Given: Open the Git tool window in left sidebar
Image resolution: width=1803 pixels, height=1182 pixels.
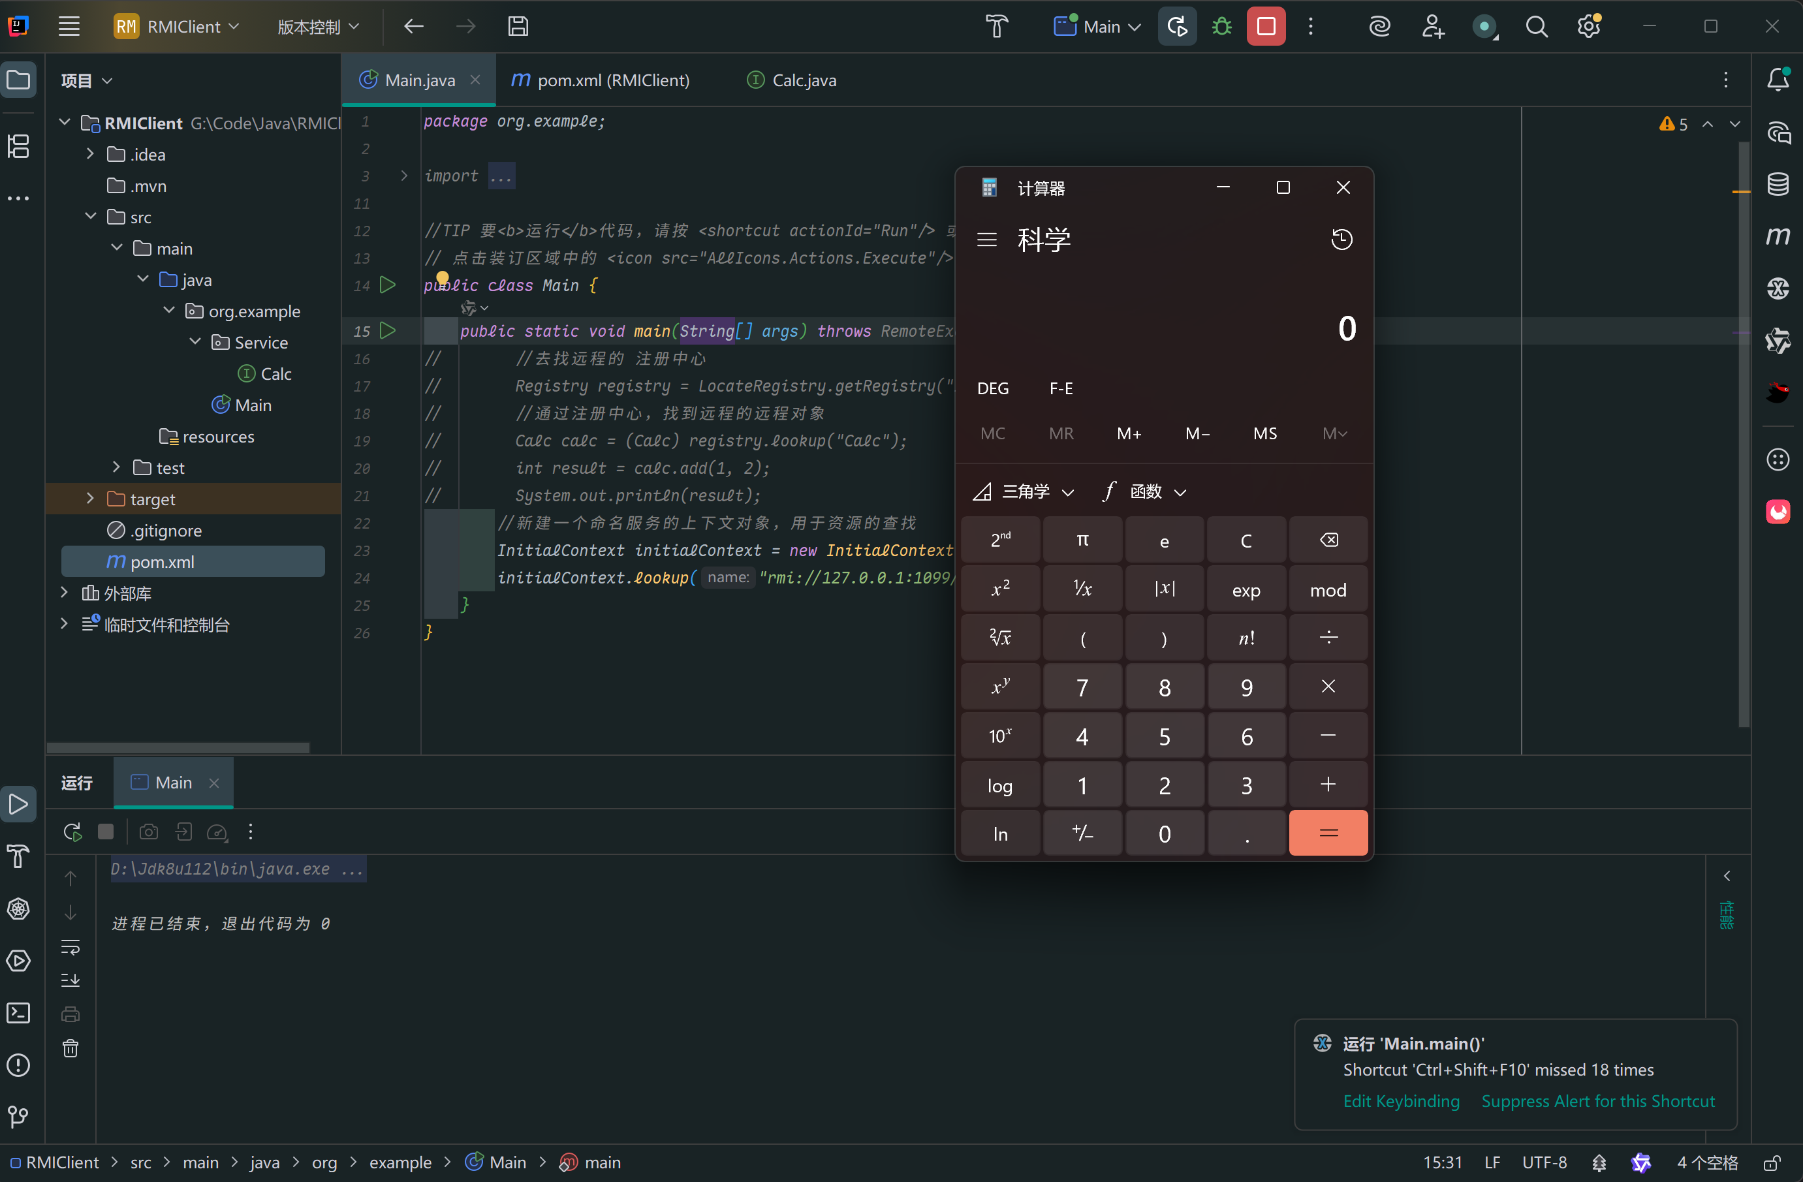Looking at the screenshot, I should (18, 1116).
